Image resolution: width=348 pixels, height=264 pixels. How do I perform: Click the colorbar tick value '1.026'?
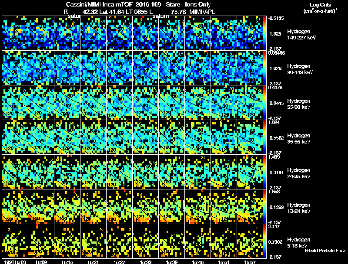point(275,68)
